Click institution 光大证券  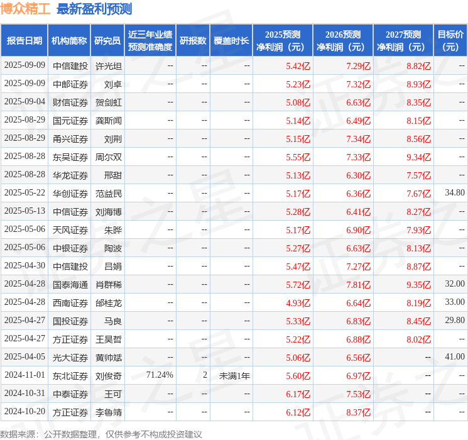point(70,358)
